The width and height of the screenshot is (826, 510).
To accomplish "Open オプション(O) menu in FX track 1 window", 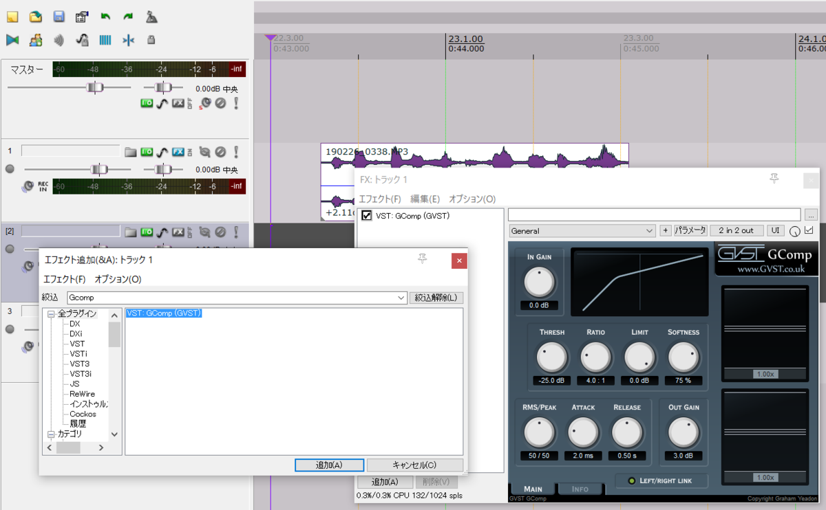I will [x=472, y=199].
